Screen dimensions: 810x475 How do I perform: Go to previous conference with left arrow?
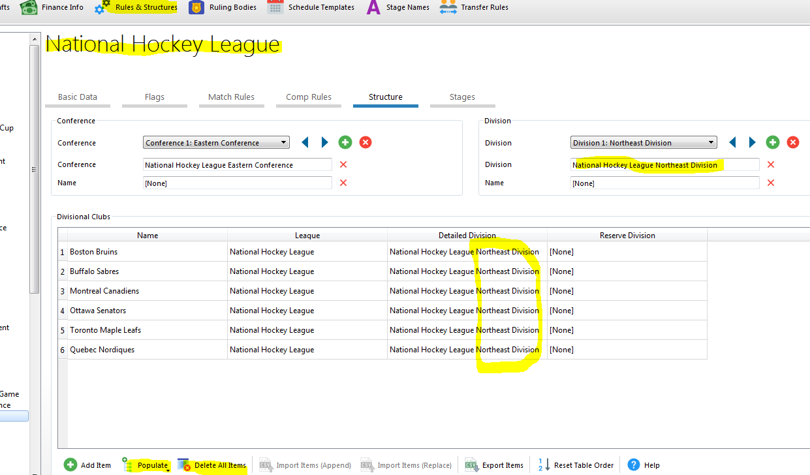[305, 142]
